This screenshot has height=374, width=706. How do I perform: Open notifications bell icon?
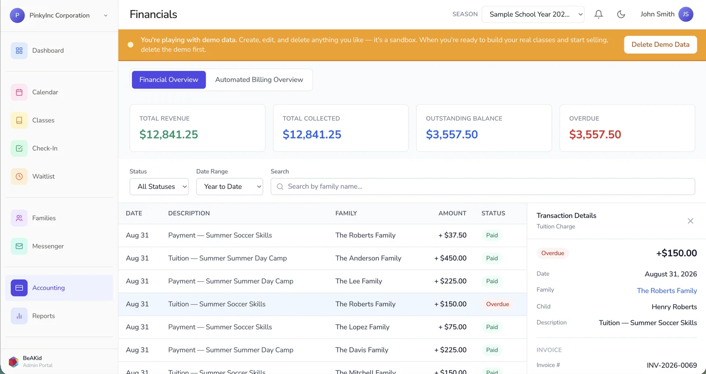(x=598, y=14)
